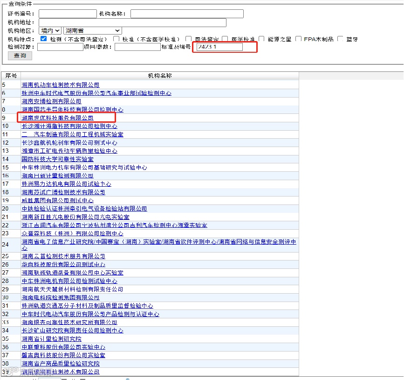Open link 中联重科股份有限公司实验中心
This screenshot has width=404, height=380.
click(x=63, y=347)
